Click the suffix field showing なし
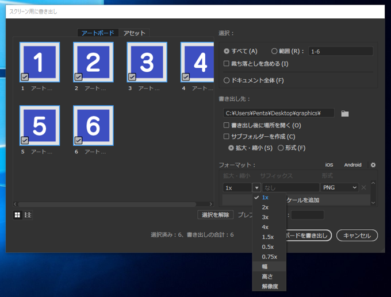This screenshot has height=297, width=391. (290, 188)
